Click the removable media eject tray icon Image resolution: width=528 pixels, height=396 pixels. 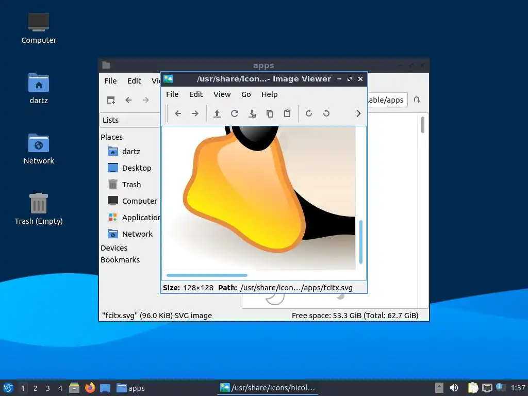point(439,388)
